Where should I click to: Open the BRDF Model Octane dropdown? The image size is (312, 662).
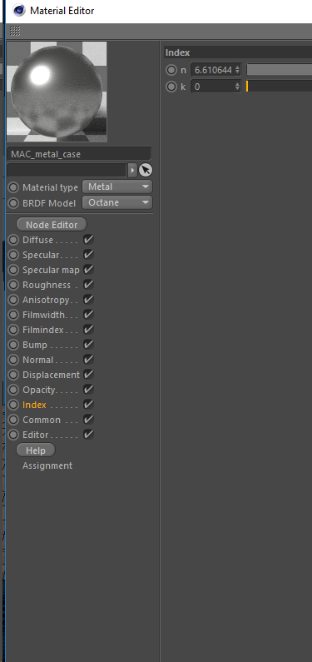tap(117, 202)
